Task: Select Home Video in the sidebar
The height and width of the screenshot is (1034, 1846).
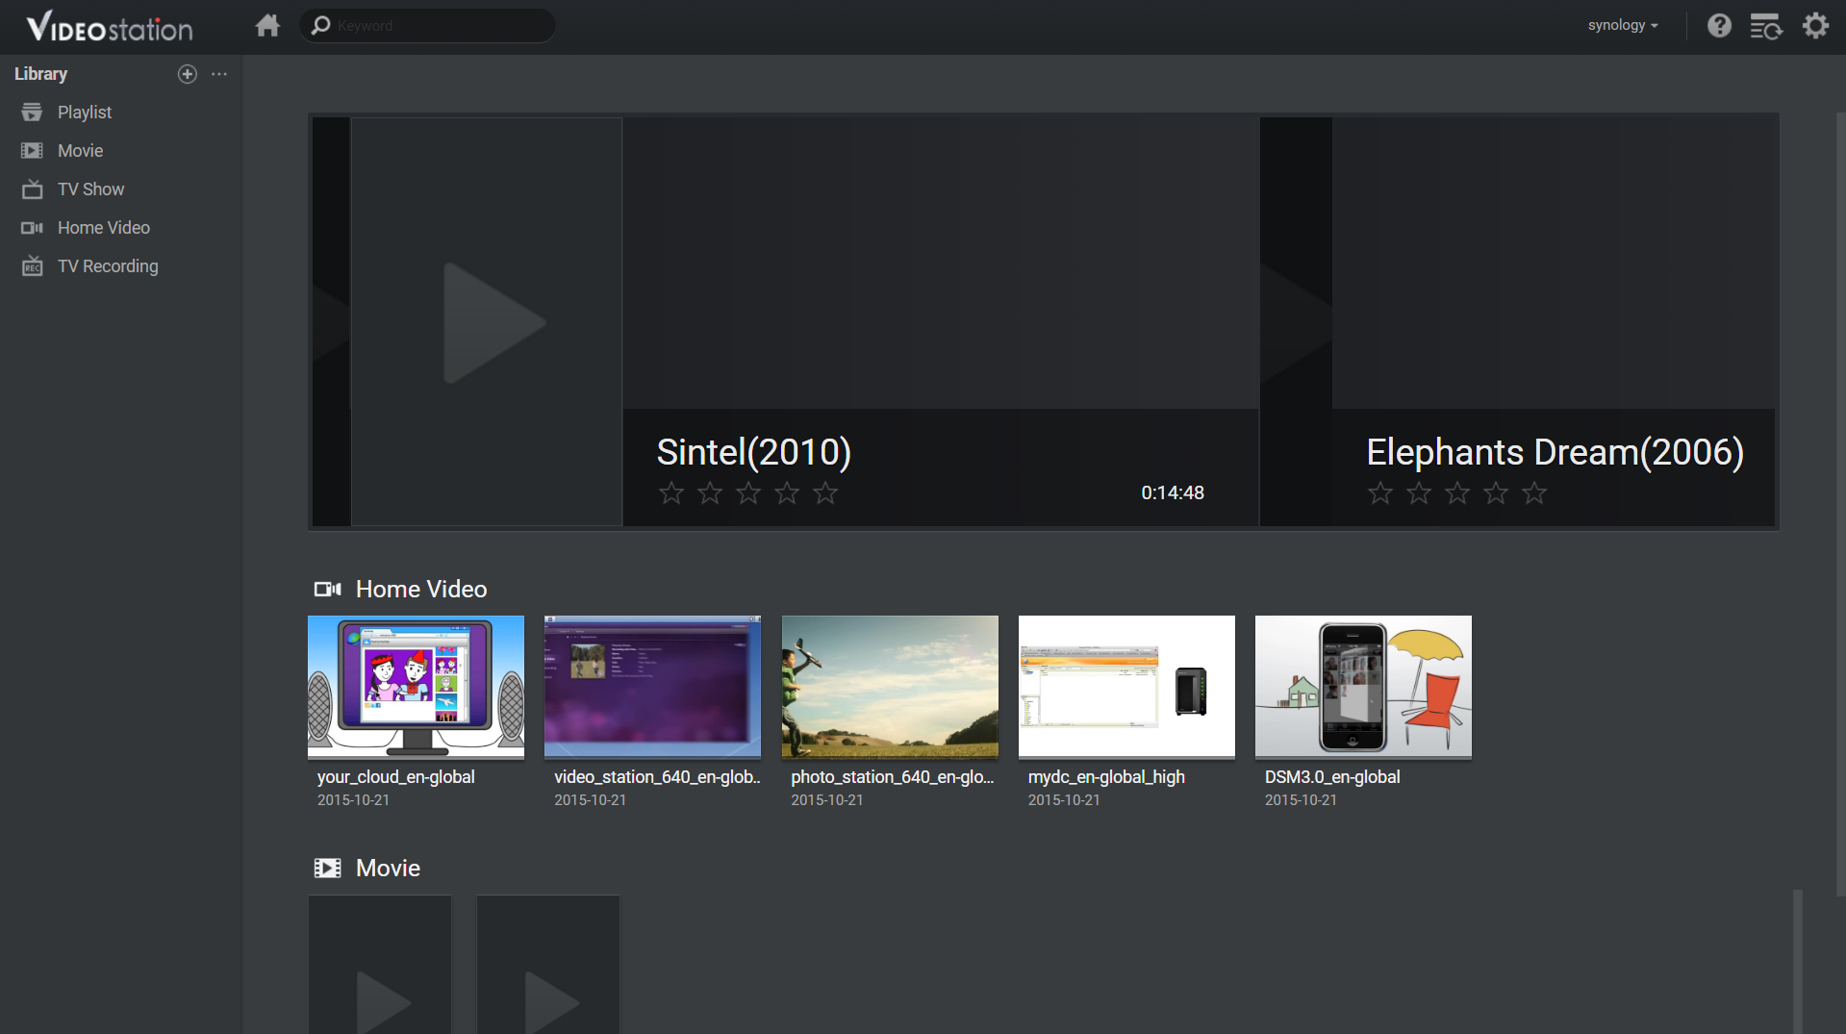Action: tap(120, 228)
